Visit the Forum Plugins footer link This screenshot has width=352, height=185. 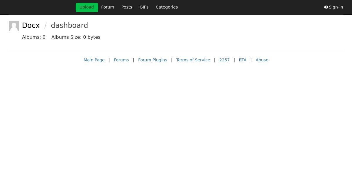pos(153,60)
